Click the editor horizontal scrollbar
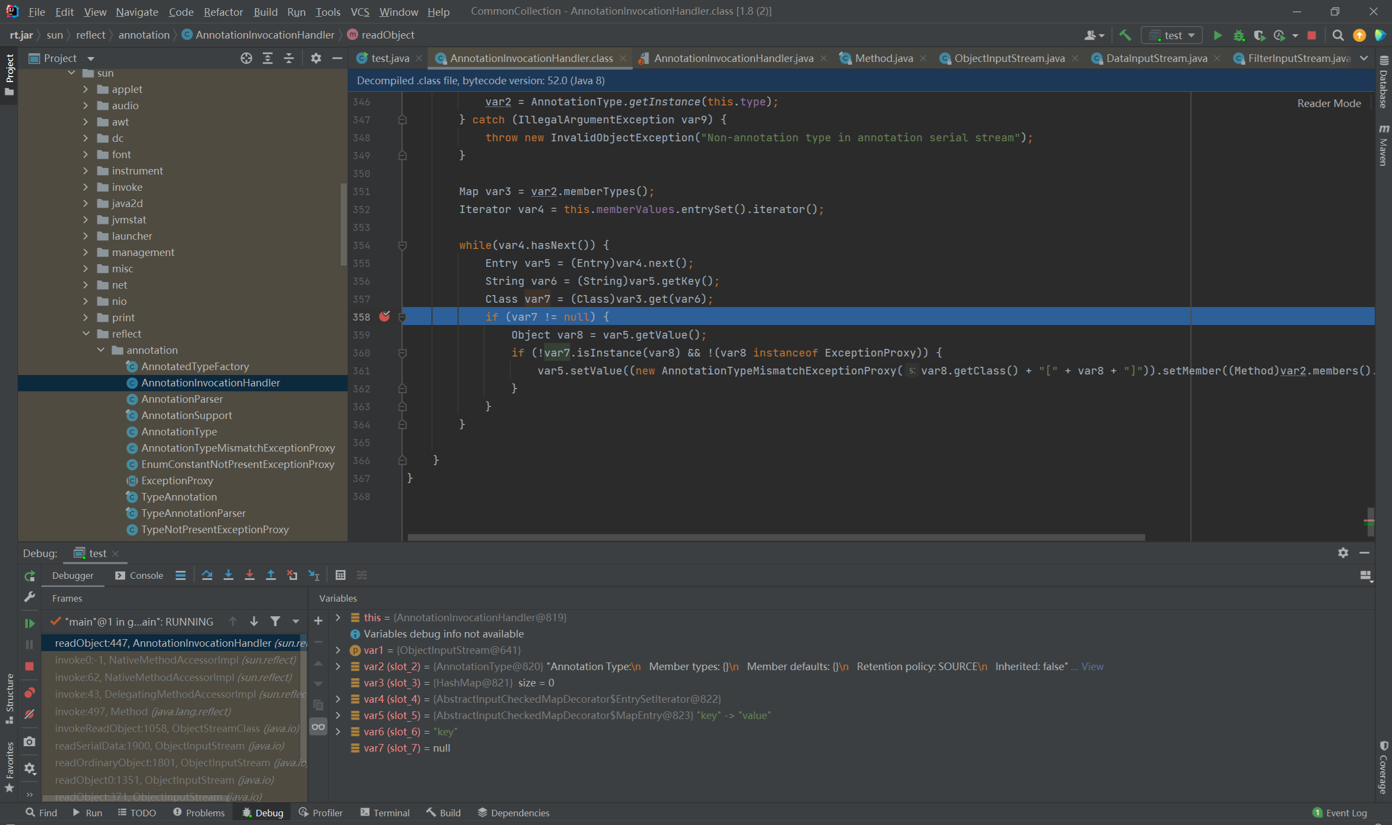This screenshot has height=825, width=1392. (x=776, y=537)
